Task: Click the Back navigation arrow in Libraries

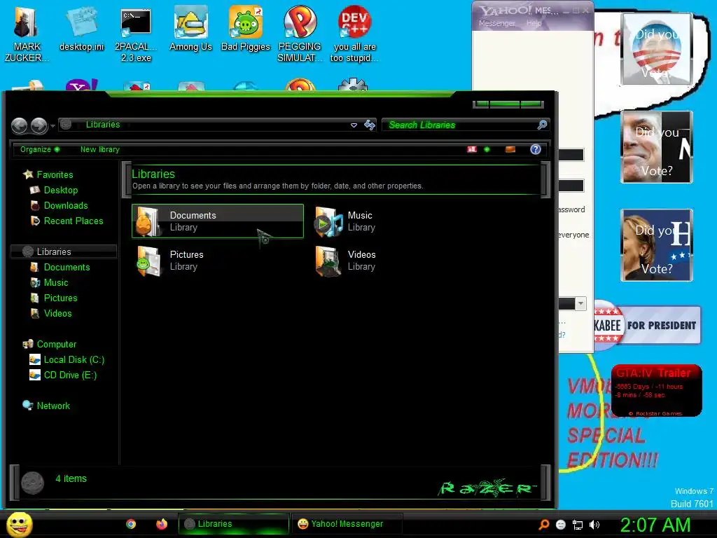Action: (x=19, y=125)
